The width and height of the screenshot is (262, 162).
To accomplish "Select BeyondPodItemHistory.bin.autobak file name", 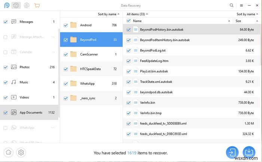I will [165, 40].
